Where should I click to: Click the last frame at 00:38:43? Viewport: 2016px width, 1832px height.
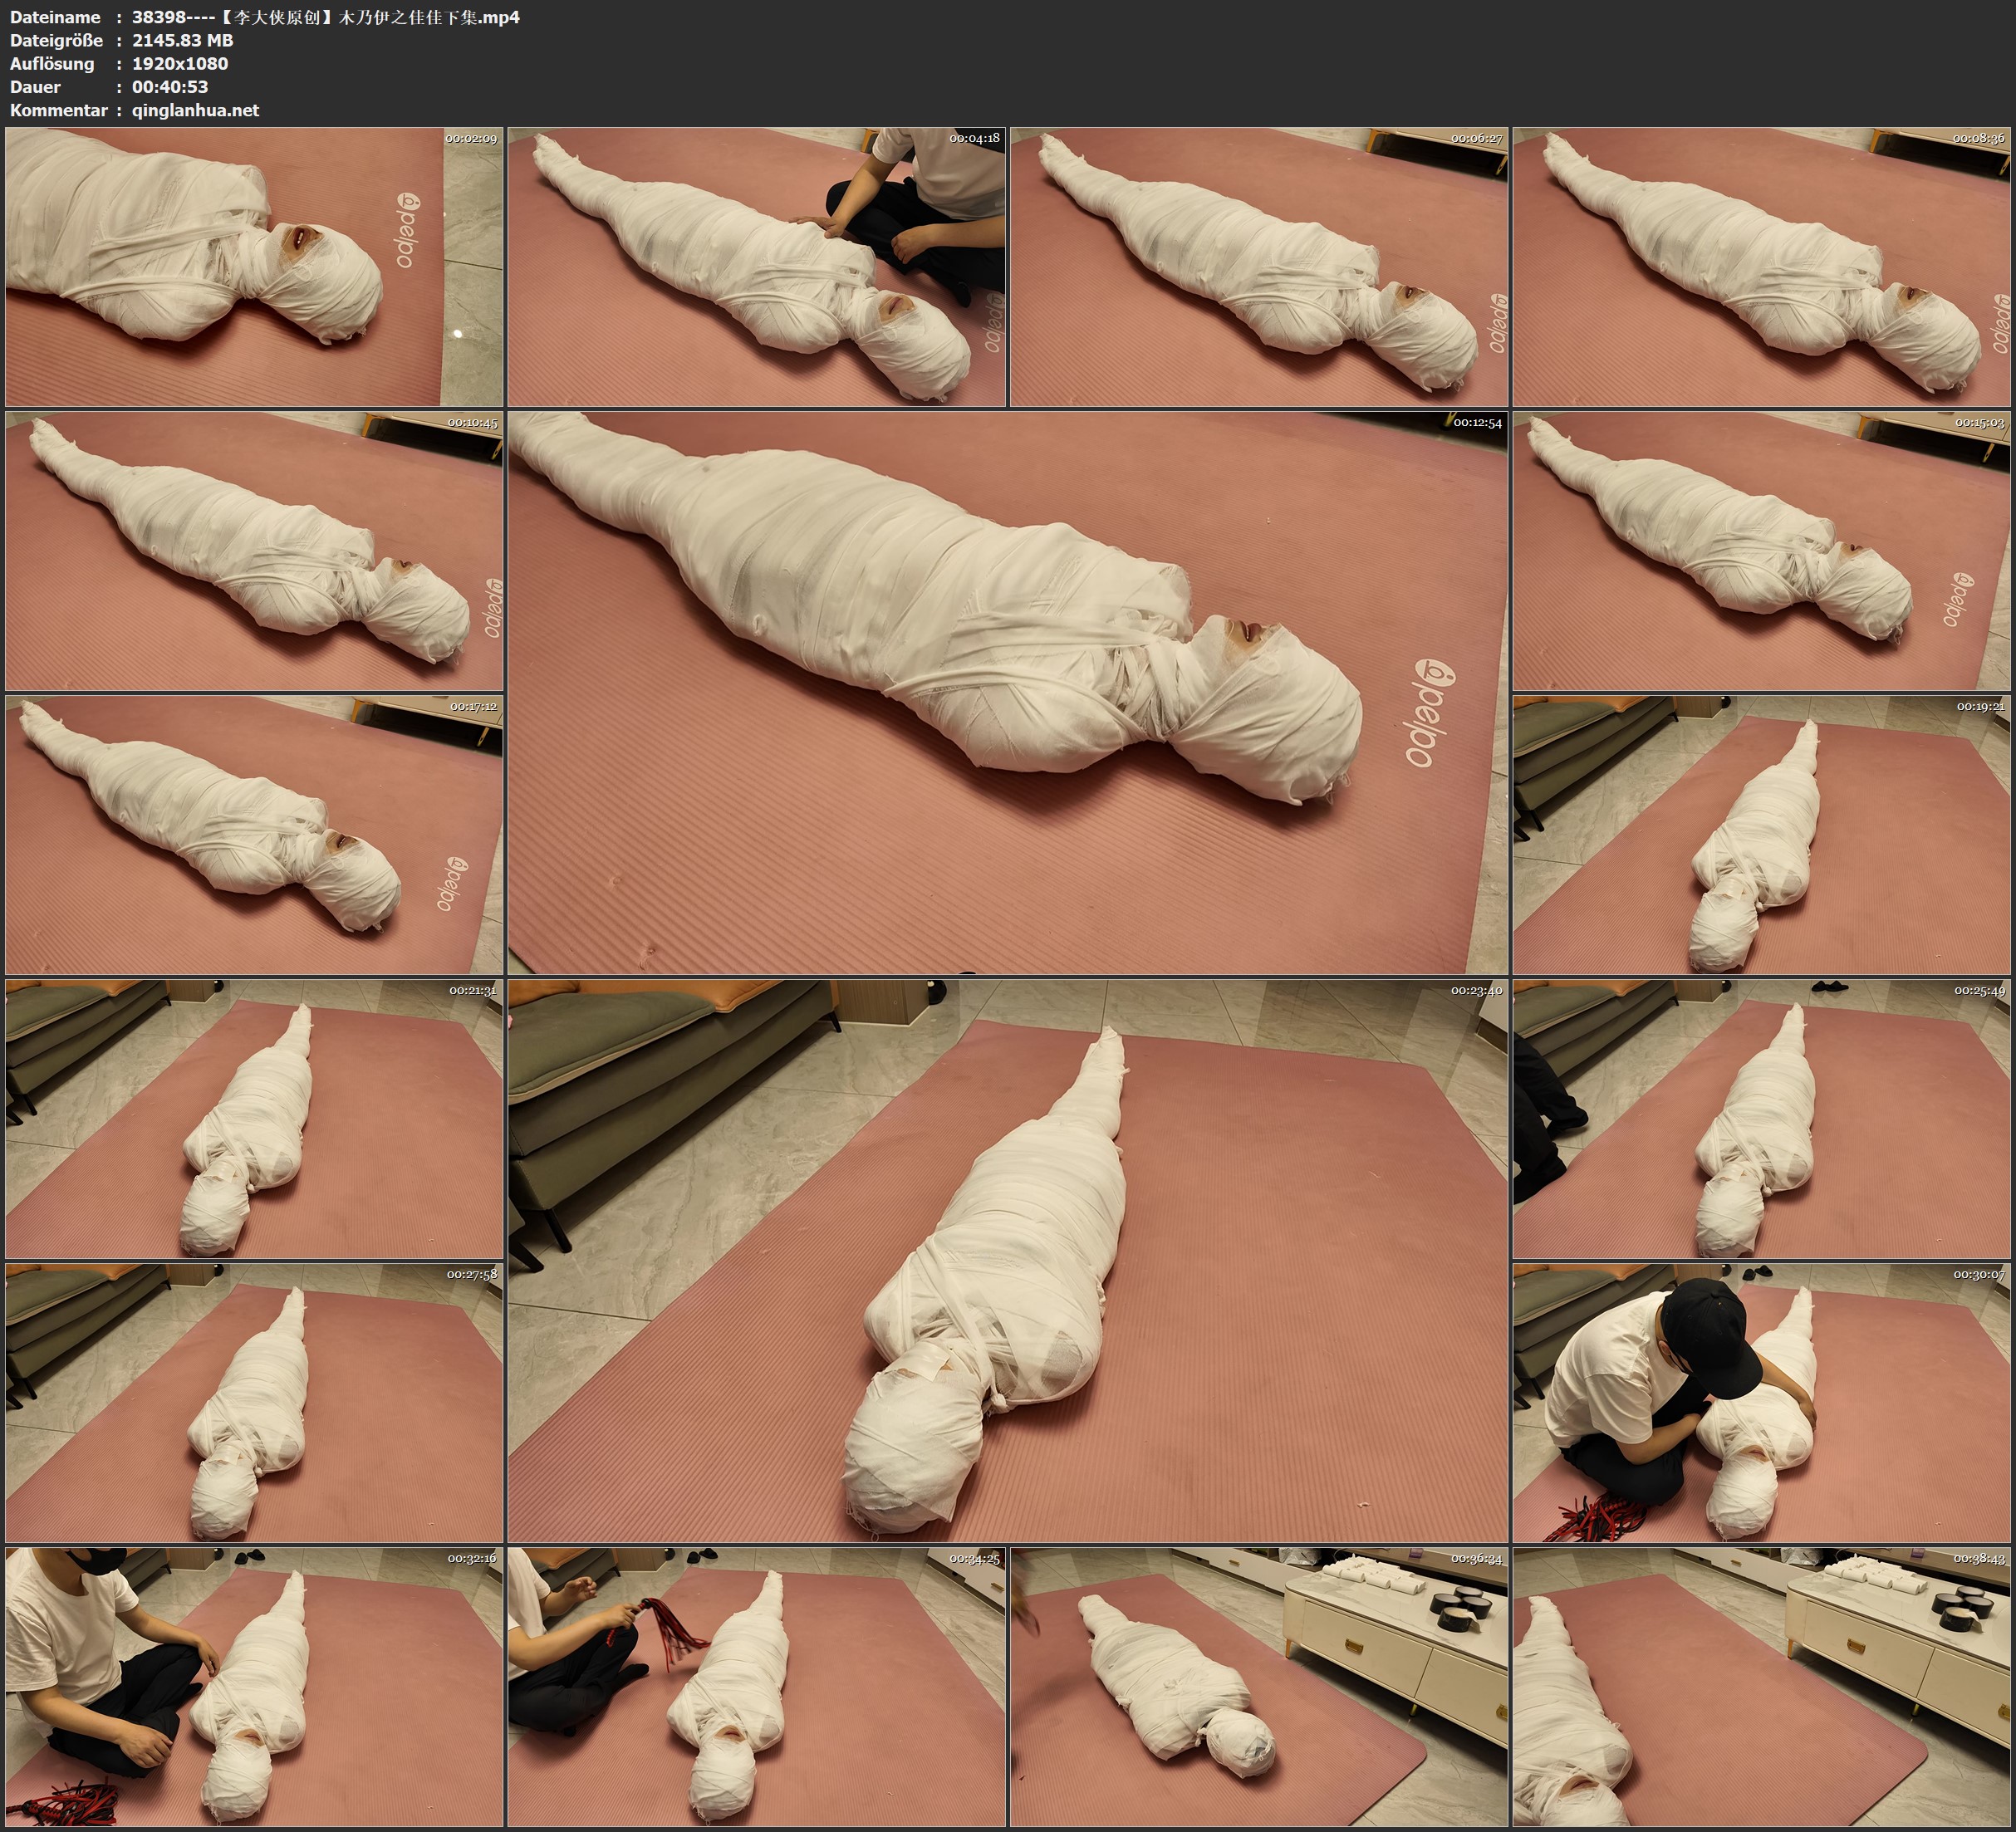(x=1762, y=1687)
